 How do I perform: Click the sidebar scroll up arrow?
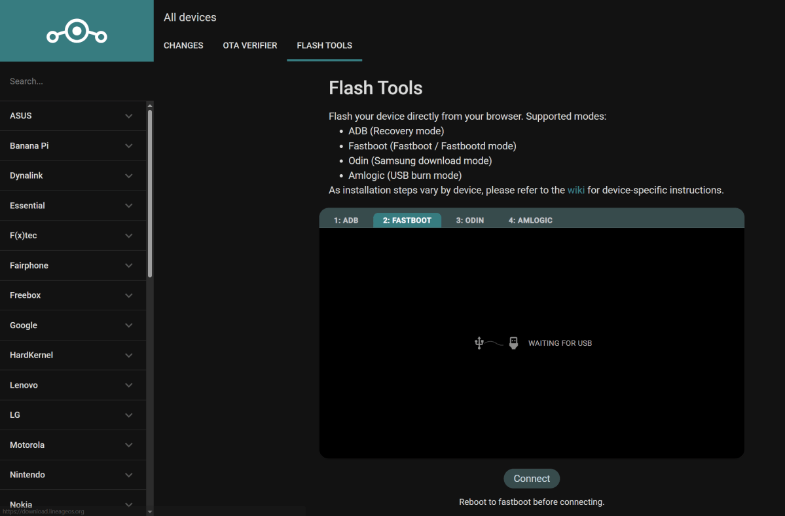150,105
